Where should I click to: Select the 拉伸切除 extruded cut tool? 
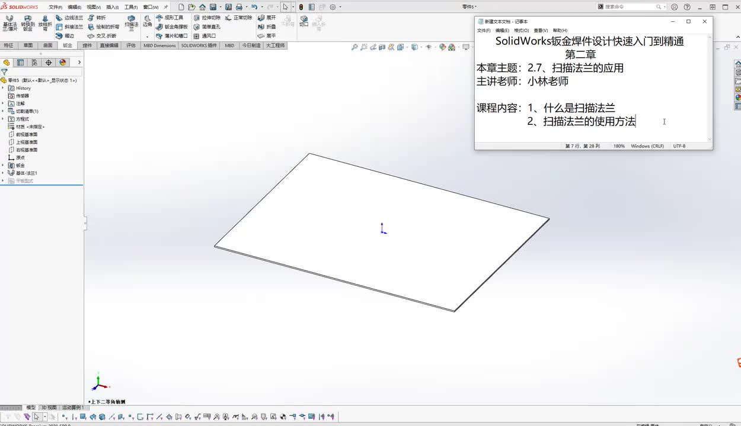click(x=207, y=18)
